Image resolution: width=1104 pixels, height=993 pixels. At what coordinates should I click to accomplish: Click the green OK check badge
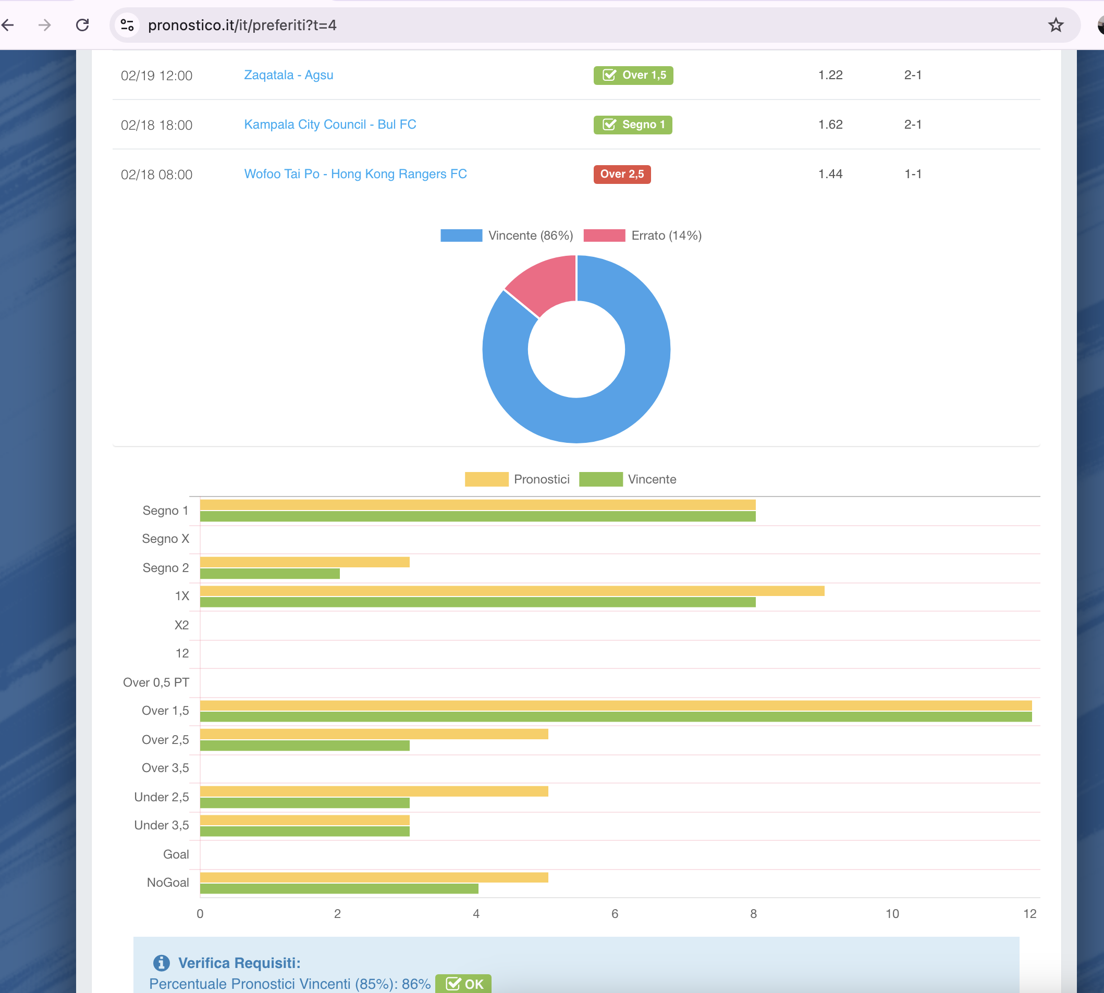(x=463, y=984)
